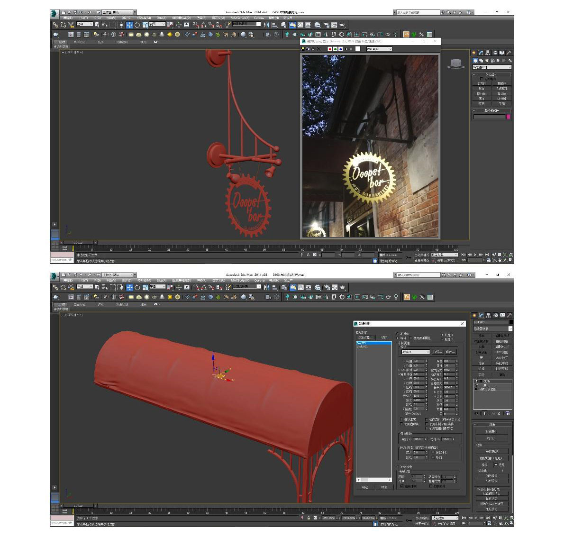Click the OK button in properties dialog
564x547 pixels.
pos(365,487)
